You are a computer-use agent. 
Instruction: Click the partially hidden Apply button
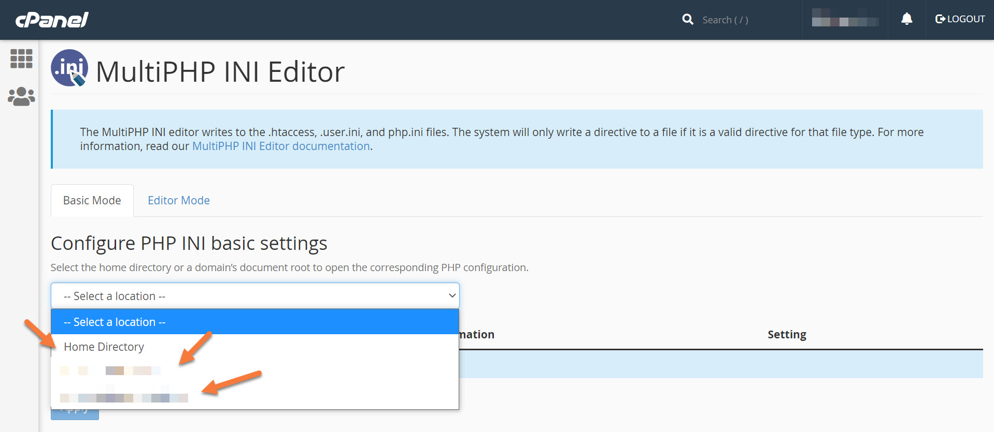(x=75, y=414)
